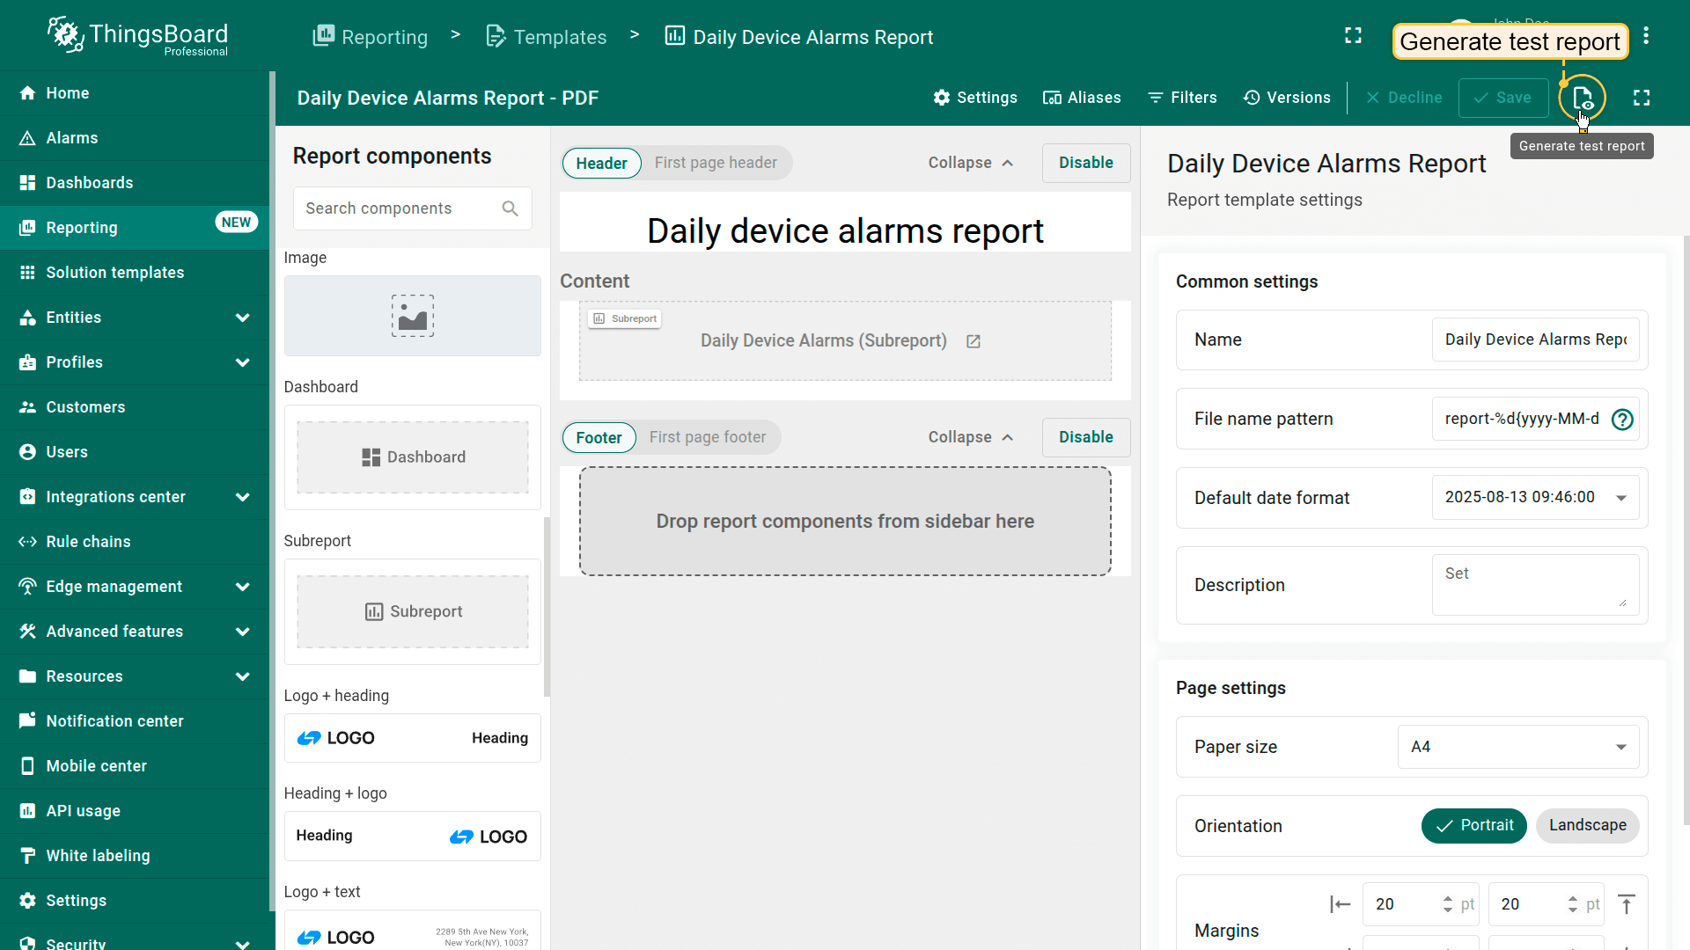The image size is (1690, 950).
Task: Switch to First page header
Action: [716, 163]
